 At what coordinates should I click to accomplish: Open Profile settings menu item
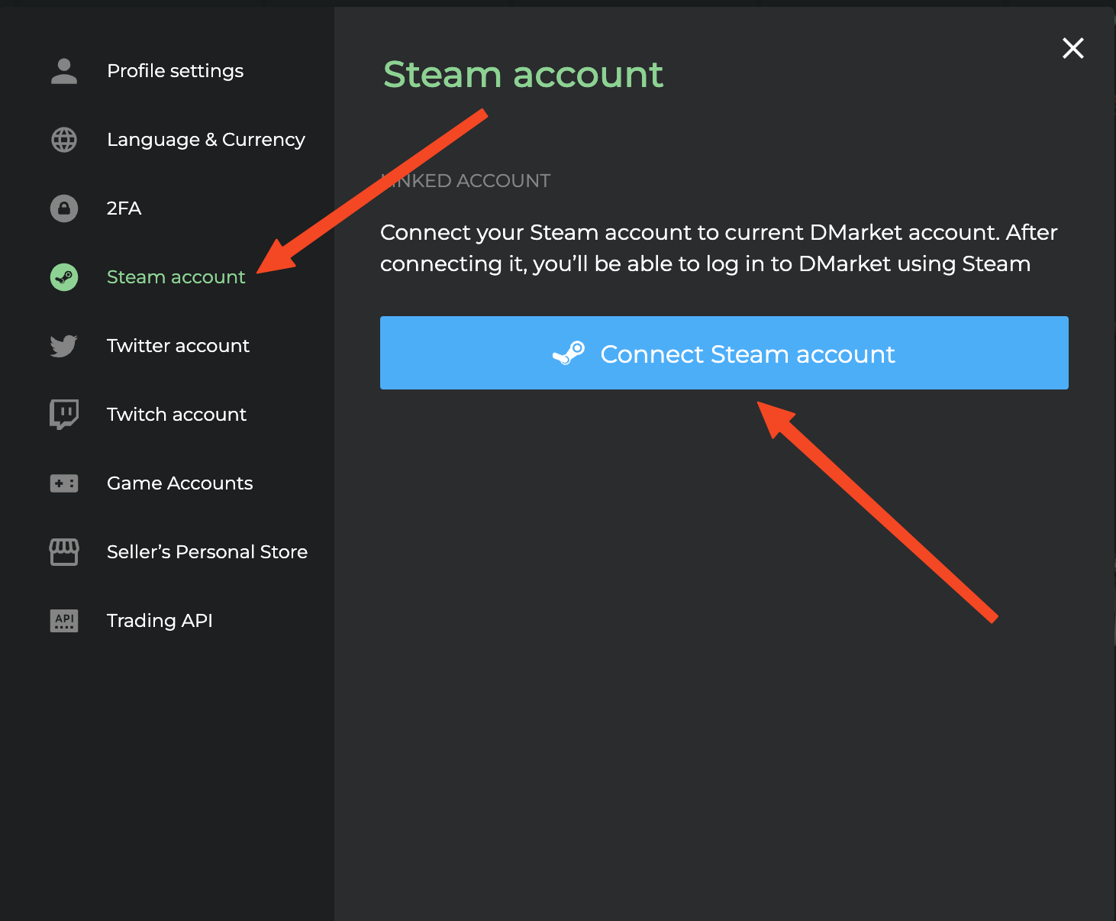[176, 71]
